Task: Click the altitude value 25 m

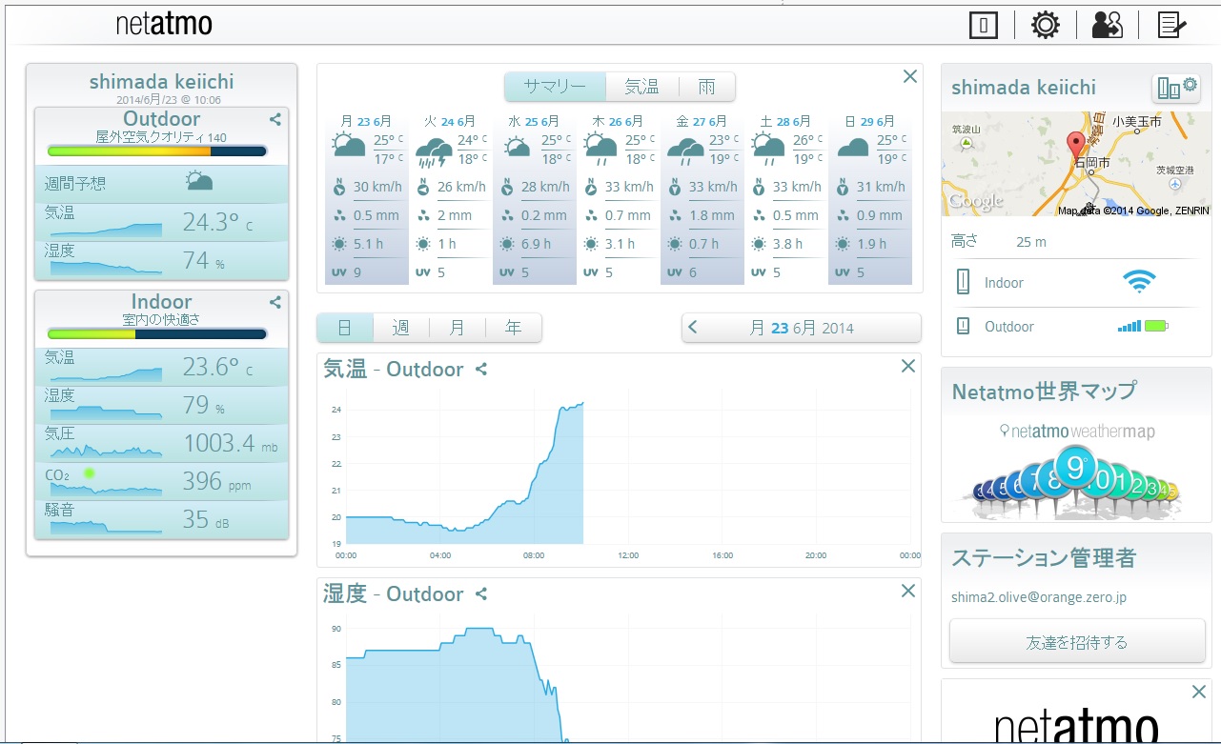Action: (1031, 242)
